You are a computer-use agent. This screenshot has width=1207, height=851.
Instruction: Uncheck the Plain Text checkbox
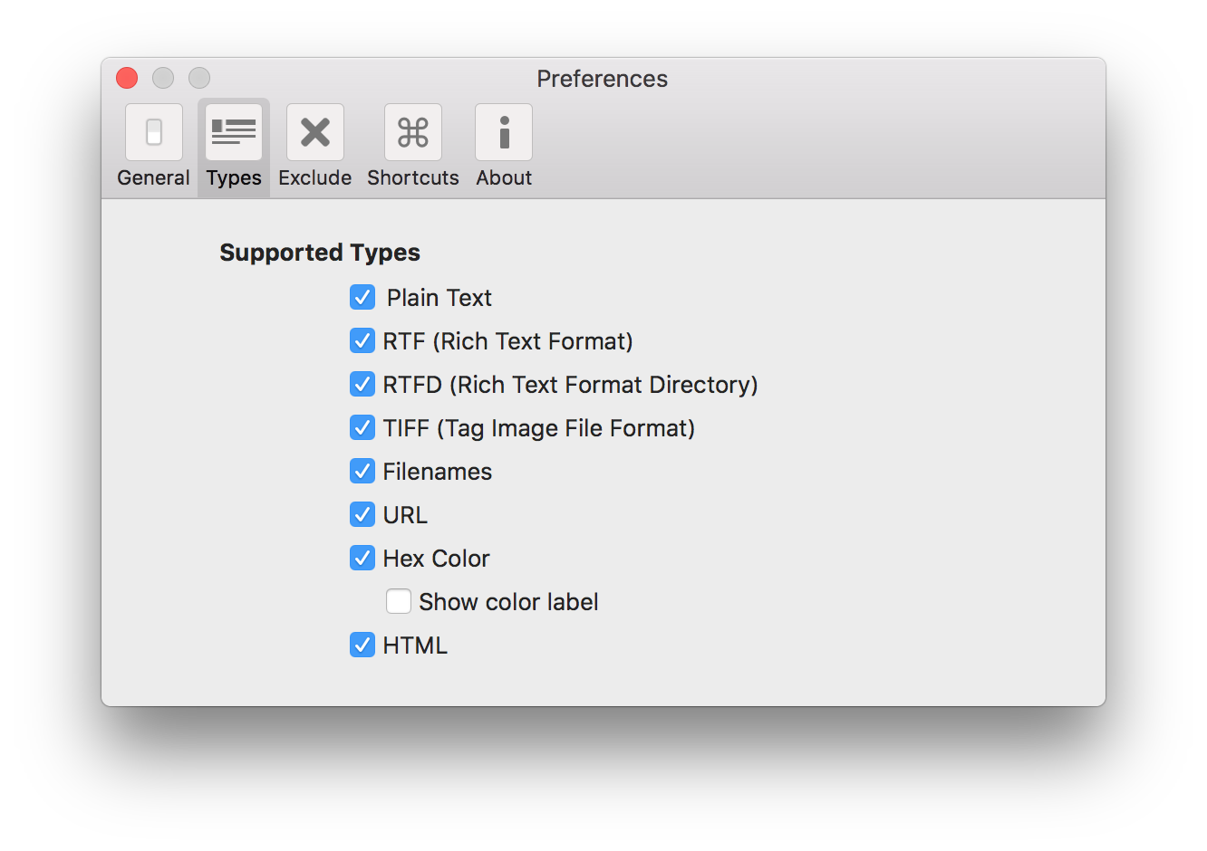click(362, 297)
